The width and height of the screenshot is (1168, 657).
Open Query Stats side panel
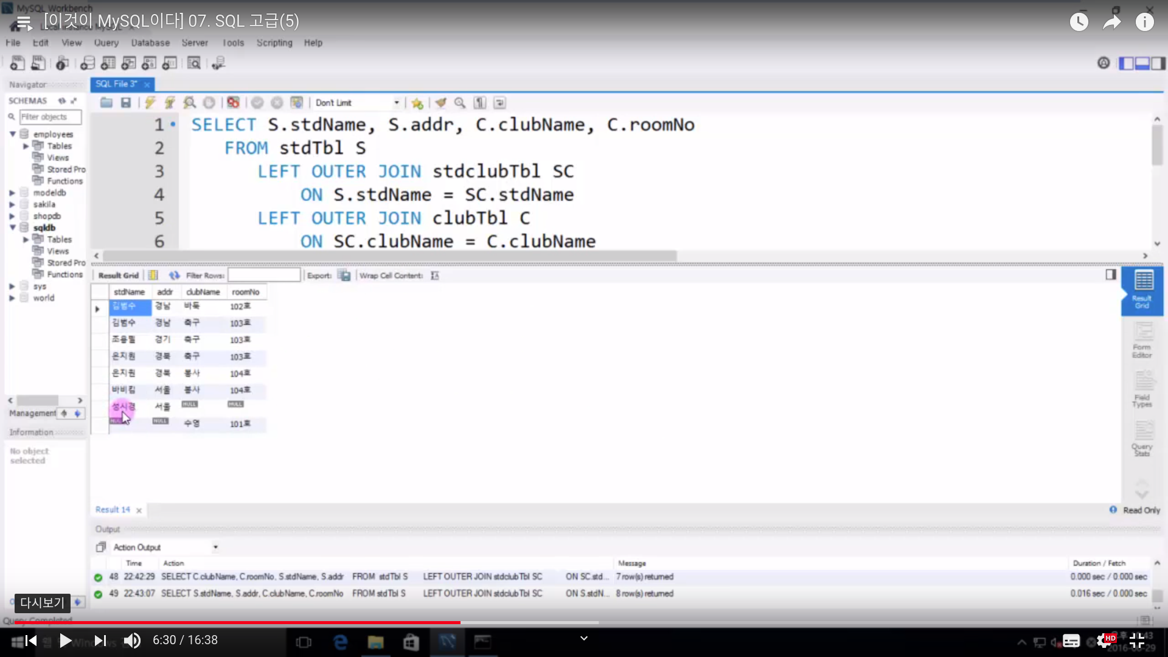click(x=1142, y=439)
